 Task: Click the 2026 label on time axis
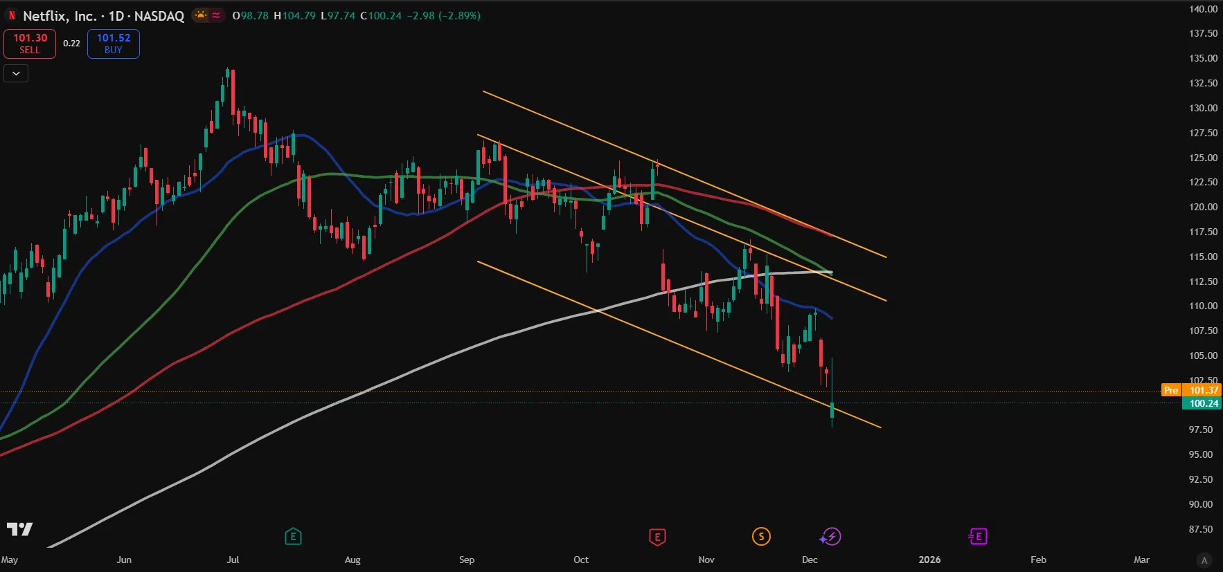(929, 560)
